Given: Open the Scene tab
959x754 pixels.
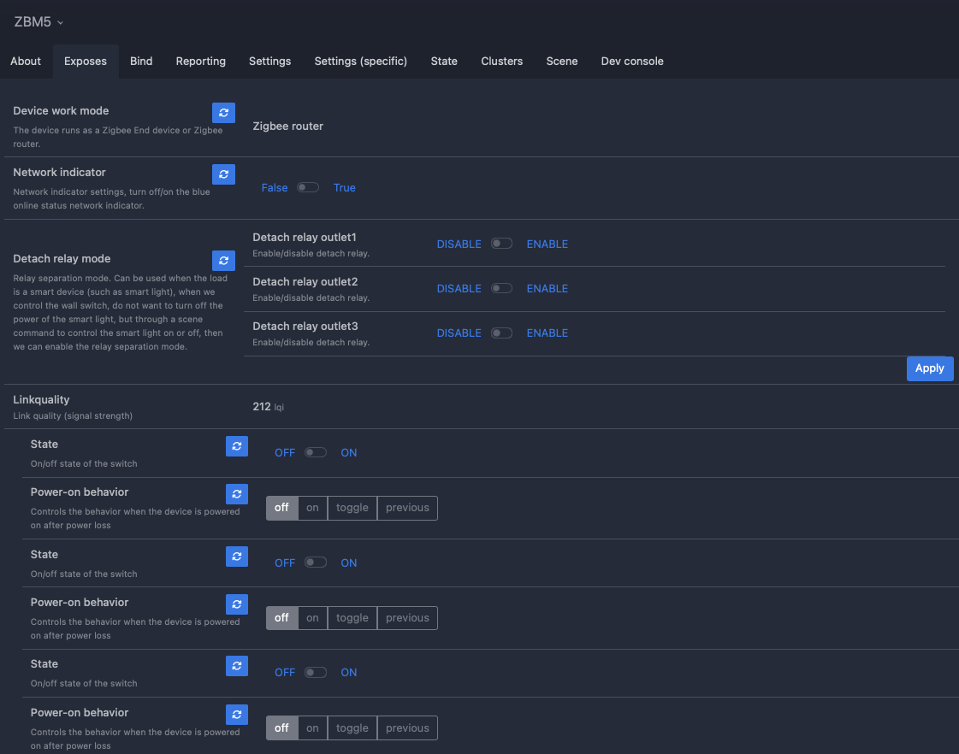Looking at the screenshot, I should [x=562, y=61].
